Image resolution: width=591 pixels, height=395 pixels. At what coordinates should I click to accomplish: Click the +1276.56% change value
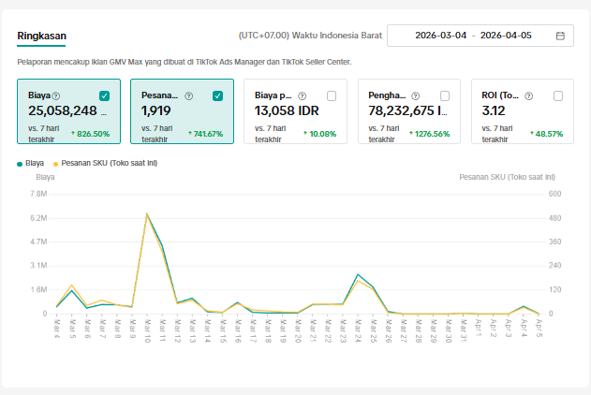tap(430, 134)
